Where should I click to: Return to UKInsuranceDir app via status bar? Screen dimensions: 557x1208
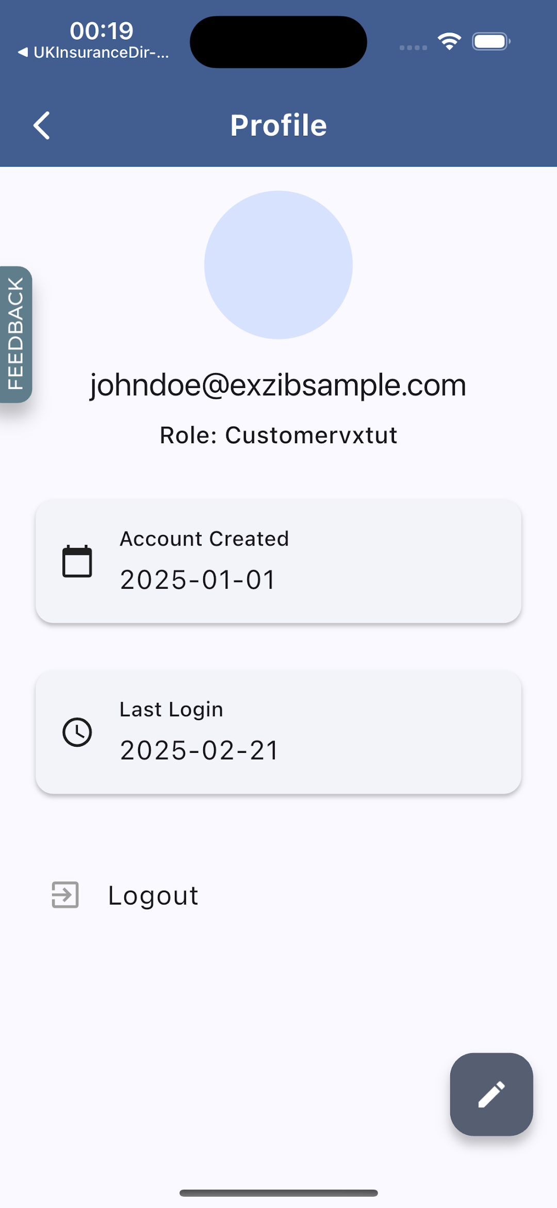point(94,53)
